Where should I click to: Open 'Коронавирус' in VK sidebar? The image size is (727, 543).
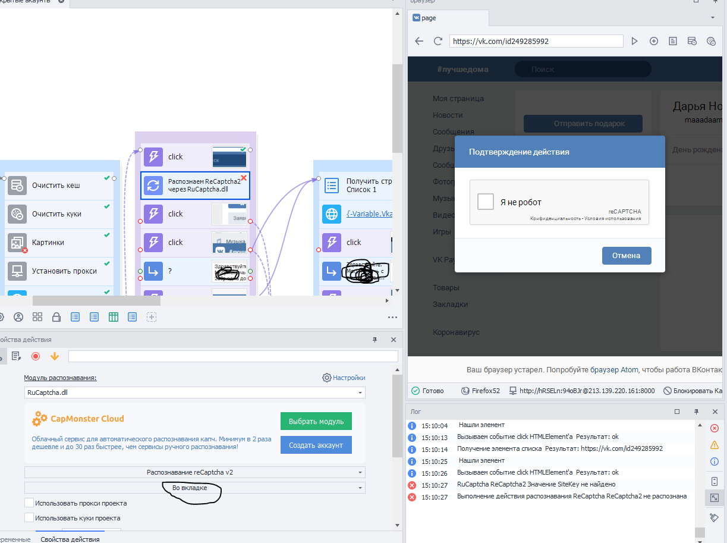pos(456,332)
